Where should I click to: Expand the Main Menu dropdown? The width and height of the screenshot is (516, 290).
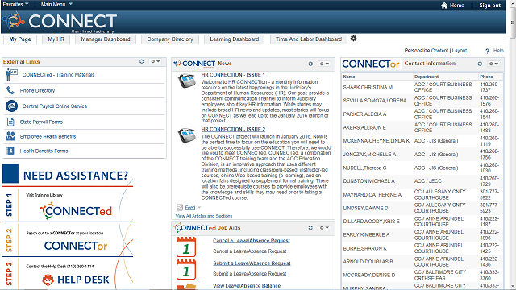click(x=56, y=4)
